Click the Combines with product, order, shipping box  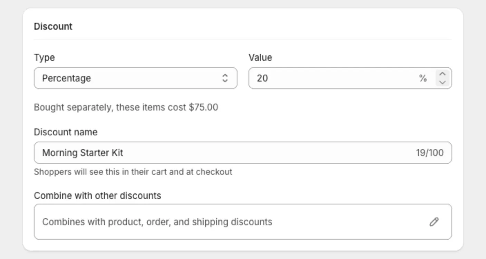[x=243, y=222]
